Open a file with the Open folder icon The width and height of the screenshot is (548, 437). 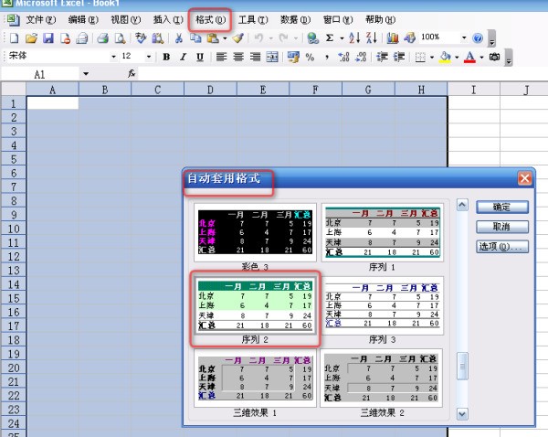coord(31,37)
